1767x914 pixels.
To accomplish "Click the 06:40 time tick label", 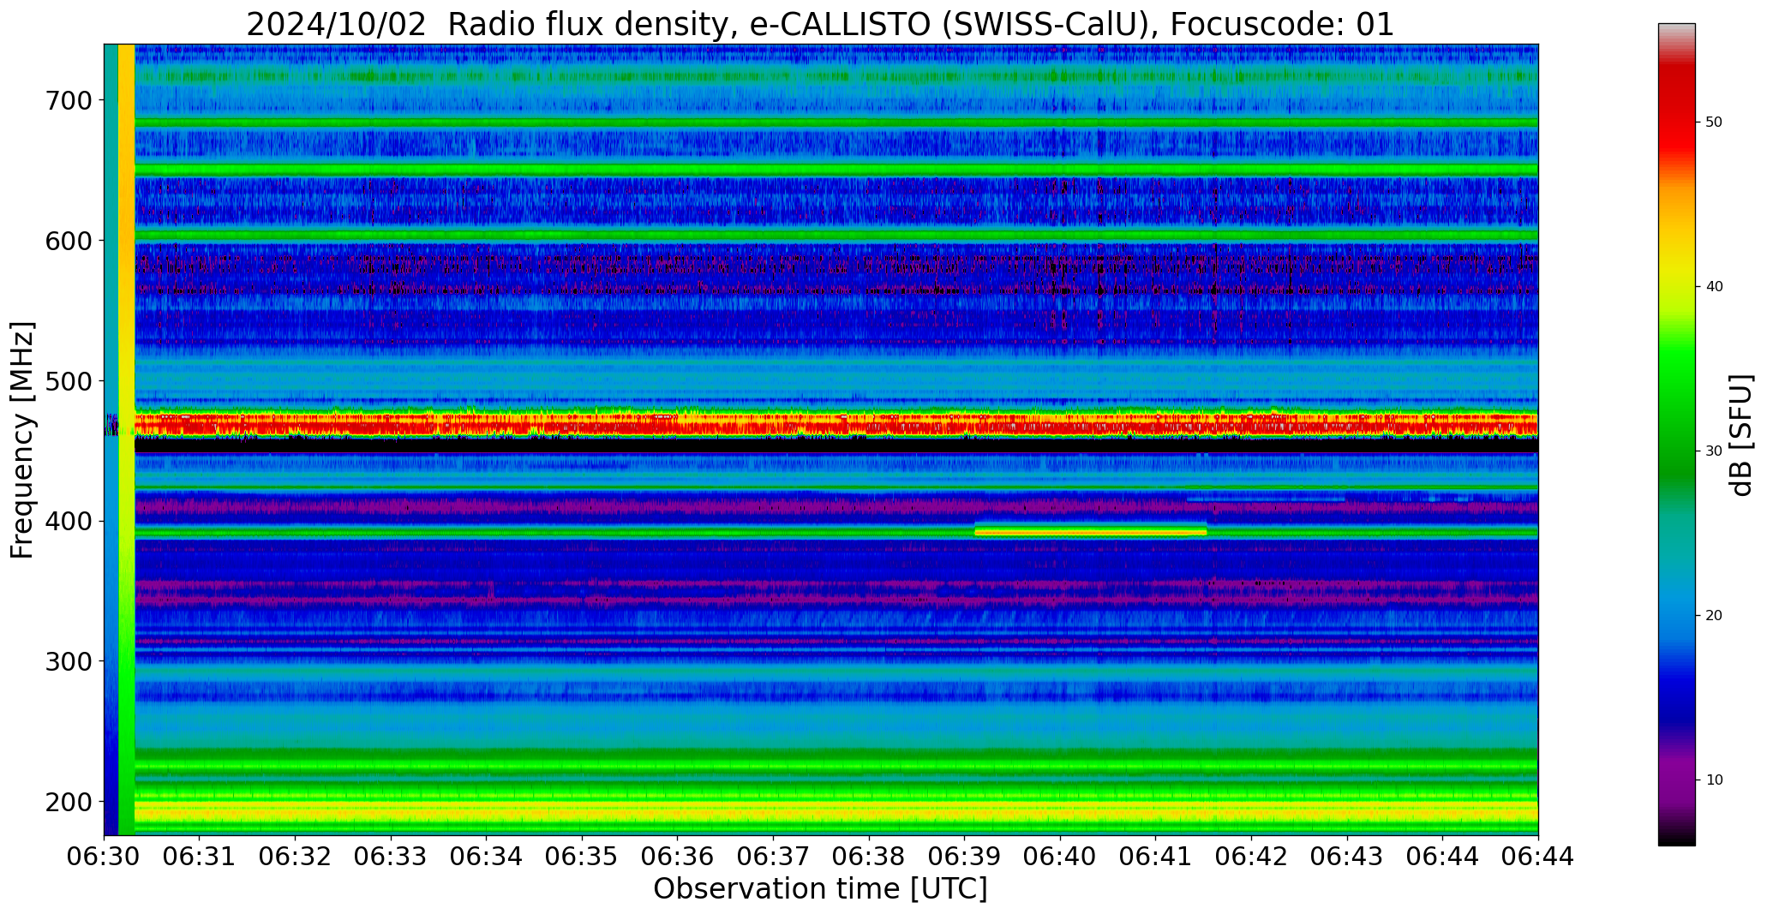I will pyautogui.click(x=1061, y=856).
